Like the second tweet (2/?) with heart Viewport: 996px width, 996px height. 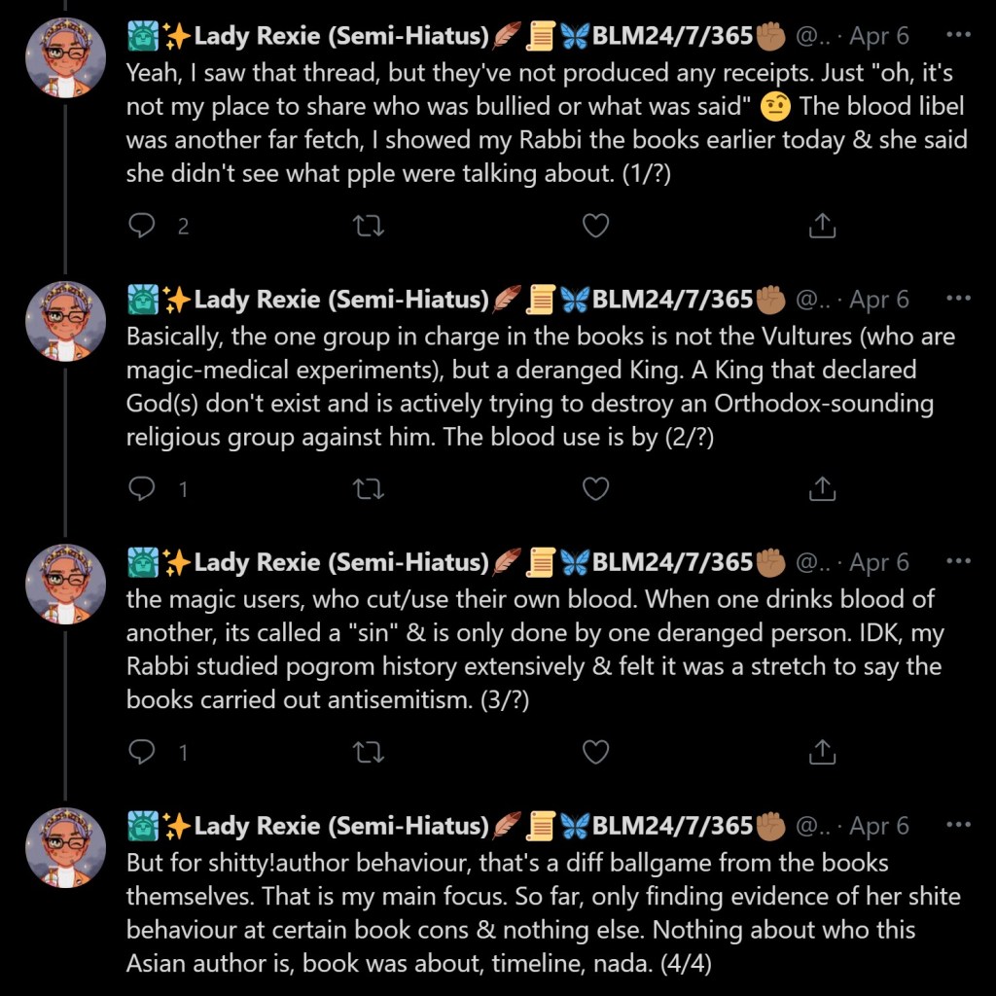tap(595, 489)
